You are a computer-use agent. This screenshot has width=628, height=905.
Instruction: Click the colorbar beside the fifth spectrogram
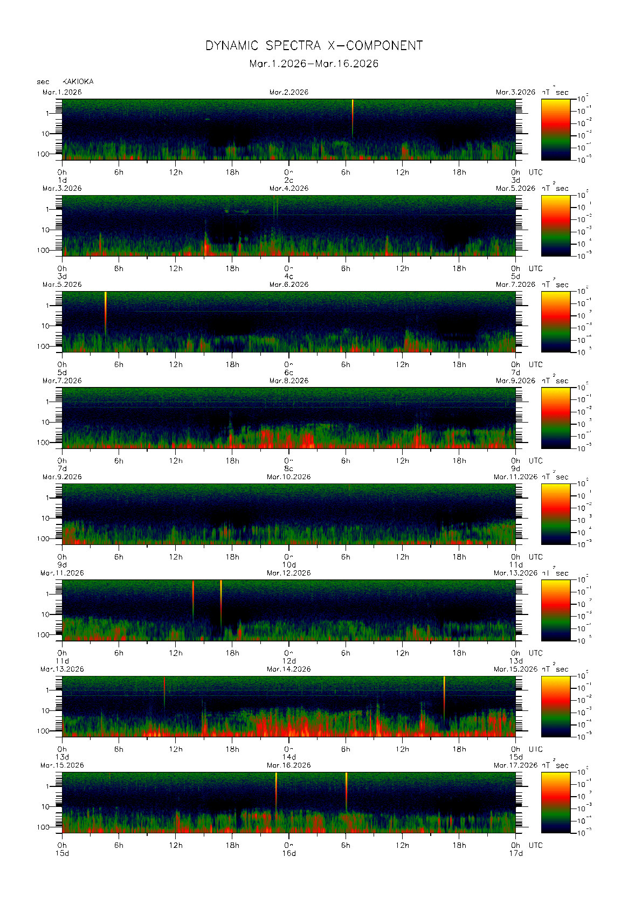point(555,514)
